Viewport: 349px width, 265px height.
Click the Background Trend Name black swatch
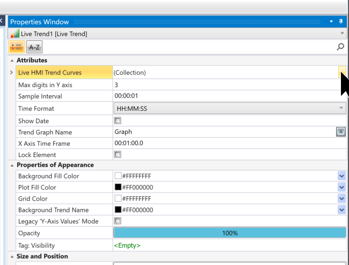point(118,210)
